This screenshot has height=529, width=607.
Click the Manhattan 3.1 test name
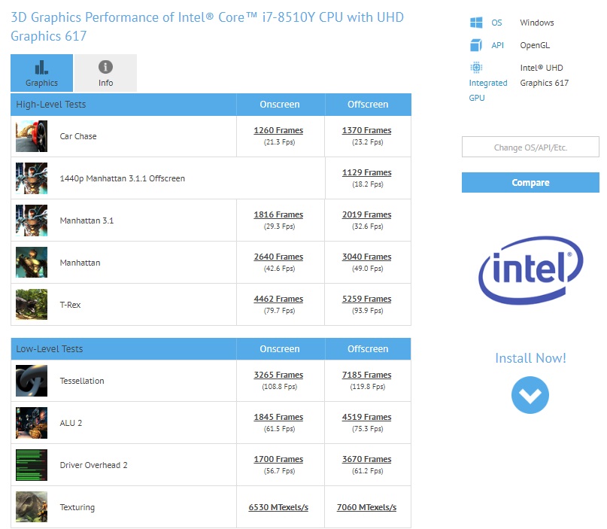click(x=86, y=220)
